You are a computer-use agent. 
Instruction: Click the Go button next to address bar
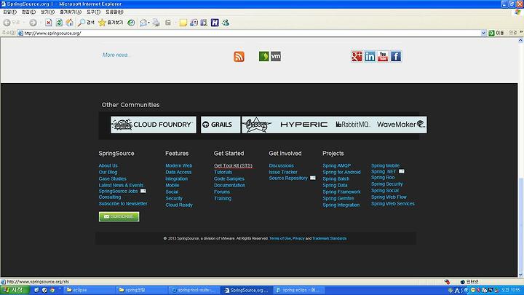click(x=496, y=33)
